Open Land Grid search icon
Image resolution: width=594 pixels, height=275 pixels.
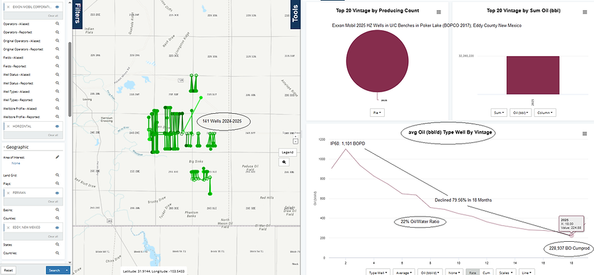click(x=58, y=175)
